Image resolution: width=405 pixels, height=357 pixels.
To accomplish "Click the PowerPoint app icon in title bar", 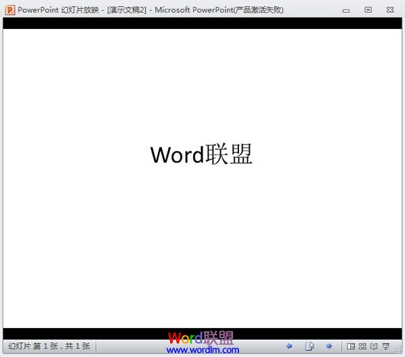I will pyautogui.click(x=9, y=9).
